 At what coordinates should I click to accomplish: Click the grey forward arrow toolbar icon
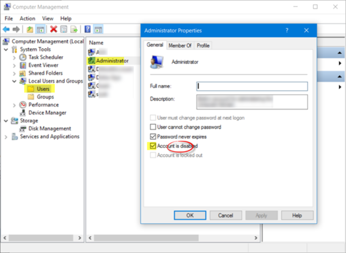click(16, 29)
